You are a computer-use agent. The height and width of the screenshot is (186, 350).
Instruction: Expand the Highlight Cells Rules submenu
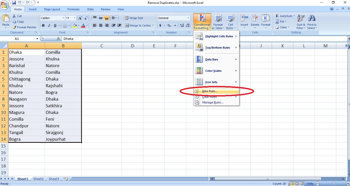[x=220, y=36]
